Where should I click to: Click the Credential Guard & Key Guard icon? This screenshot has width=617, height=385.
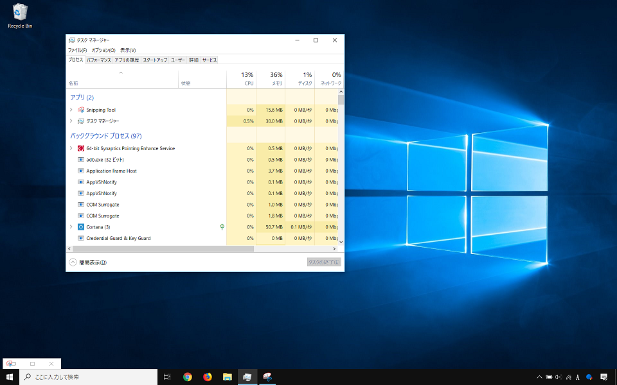coord(81,238)
